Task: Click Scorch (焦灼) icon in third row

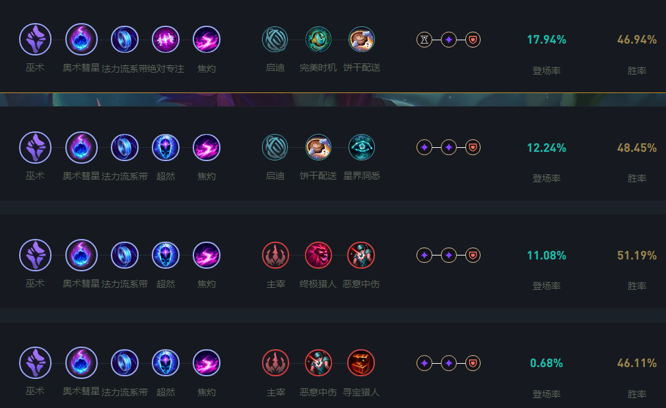Action: click(x=207, y=255)
